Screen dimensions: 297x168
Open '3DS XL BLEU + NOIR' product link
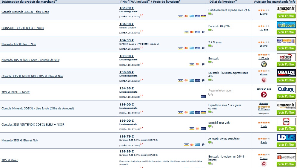(x=16, y=92)
